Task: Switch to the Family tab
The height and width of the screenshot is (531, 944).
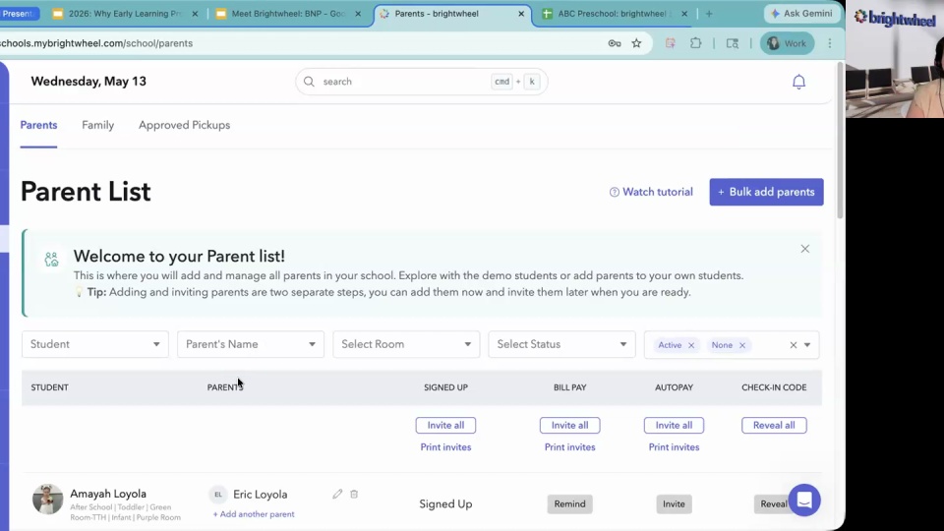Action: [x=98, y=125]
